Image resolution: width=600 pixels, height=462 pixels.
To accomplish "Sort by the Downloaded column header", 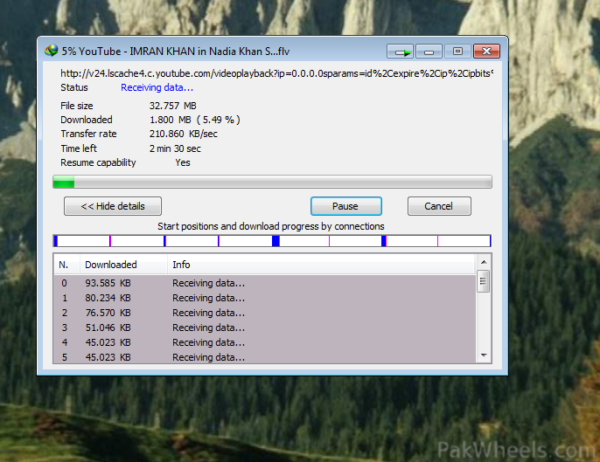I will 121,265.
